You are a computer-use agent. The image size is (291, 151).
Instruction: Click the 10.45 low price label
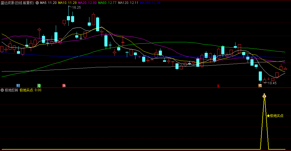[272, 83]
